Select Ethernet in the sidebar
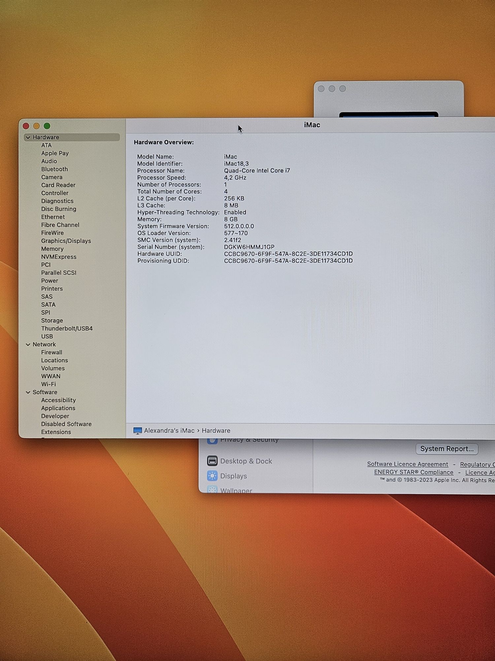Viewport: 495px width, 661px height. point(53,217)
